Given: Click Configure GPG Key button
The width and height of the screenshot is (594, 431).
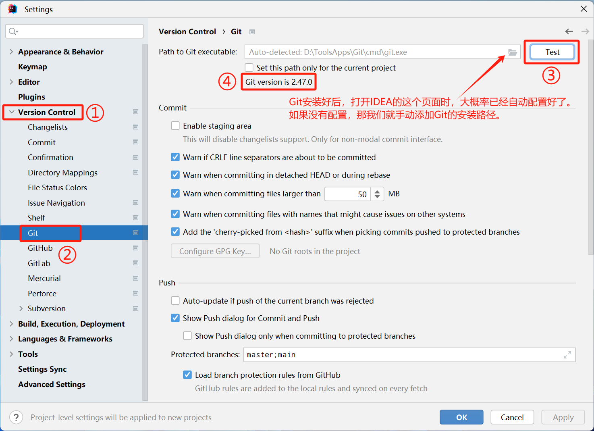Looking at the screenshot, I should click(215, 251).
